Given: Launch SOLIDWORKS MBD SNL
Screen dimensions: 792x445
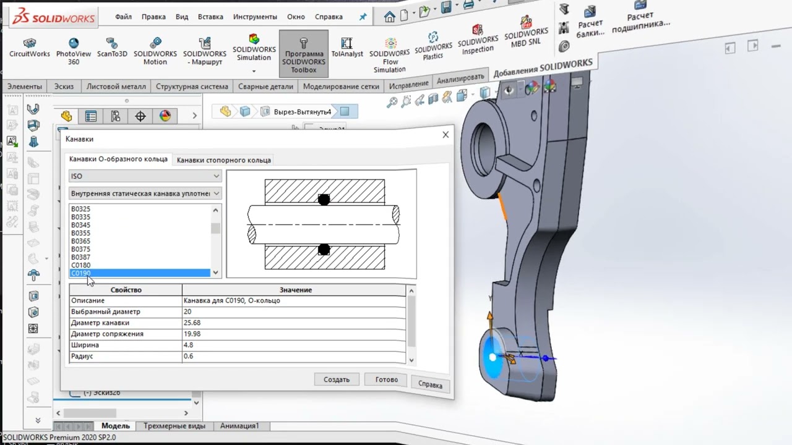Looking at the screenshot, I should point(526,32).
